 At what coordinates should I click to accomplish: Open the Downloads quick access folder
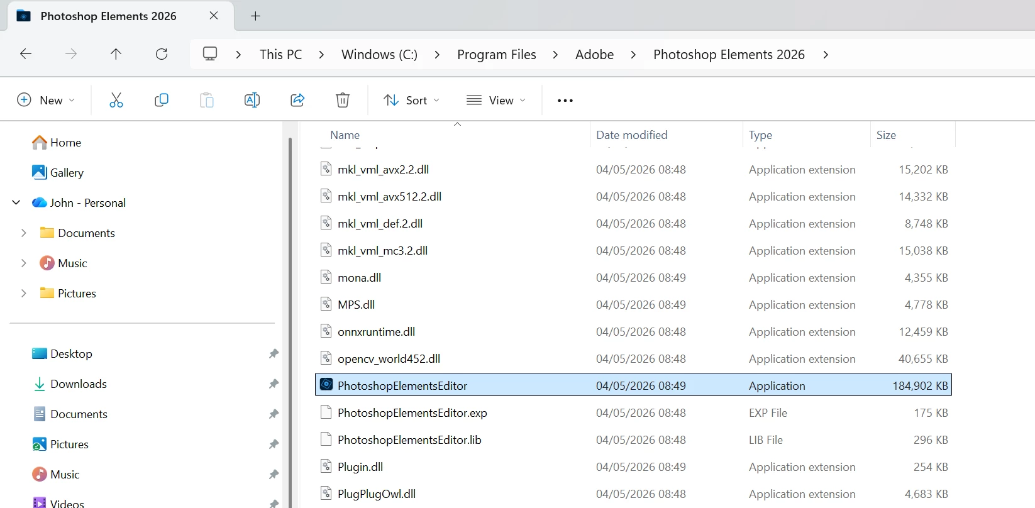click(70, 384)
